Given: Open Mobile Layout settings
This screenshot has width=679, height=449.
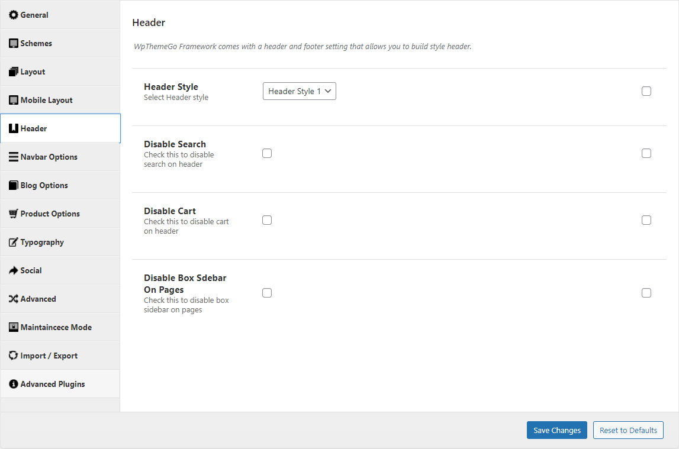Looking at the screenshot, I should (x=60, y=100).
